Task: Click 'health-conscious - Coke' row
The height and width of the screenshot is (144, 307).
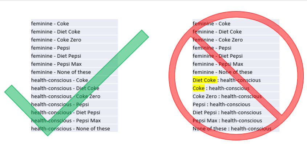Action: 74,80
